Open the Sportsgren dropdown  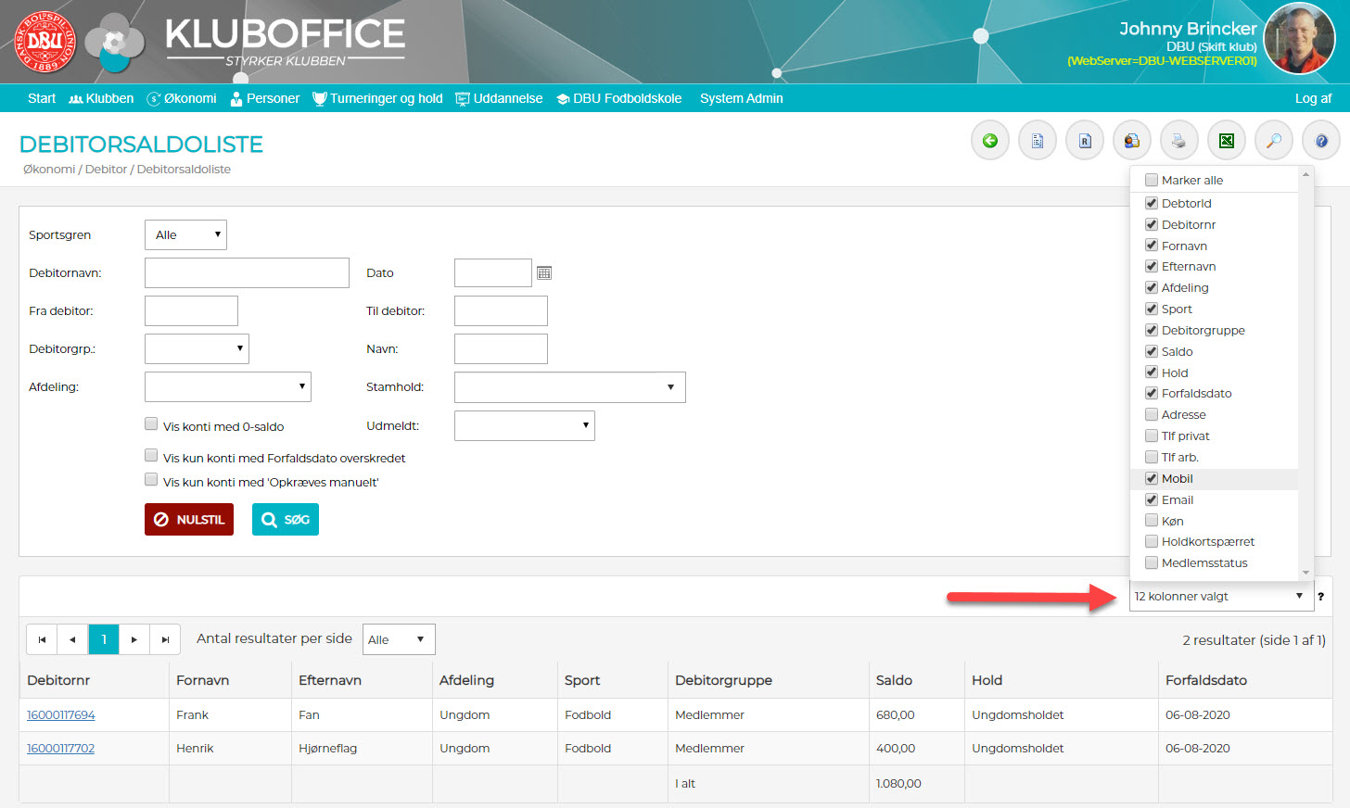[185, 234]
